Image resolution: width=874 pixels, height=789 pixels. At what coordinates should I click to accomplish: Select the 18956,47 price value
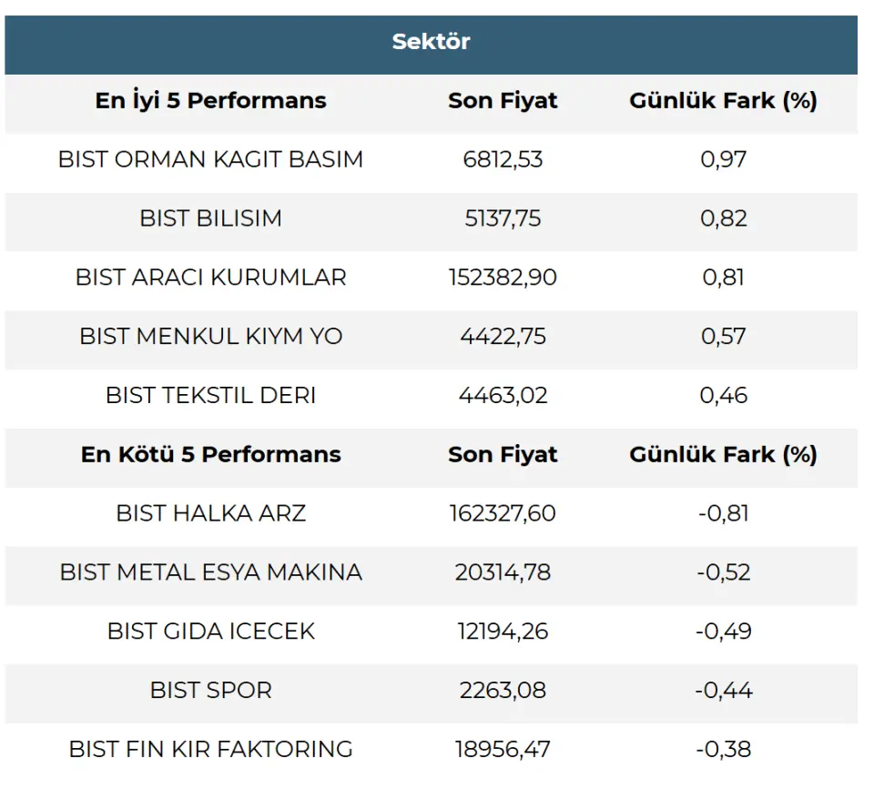[x=503, y=749]
